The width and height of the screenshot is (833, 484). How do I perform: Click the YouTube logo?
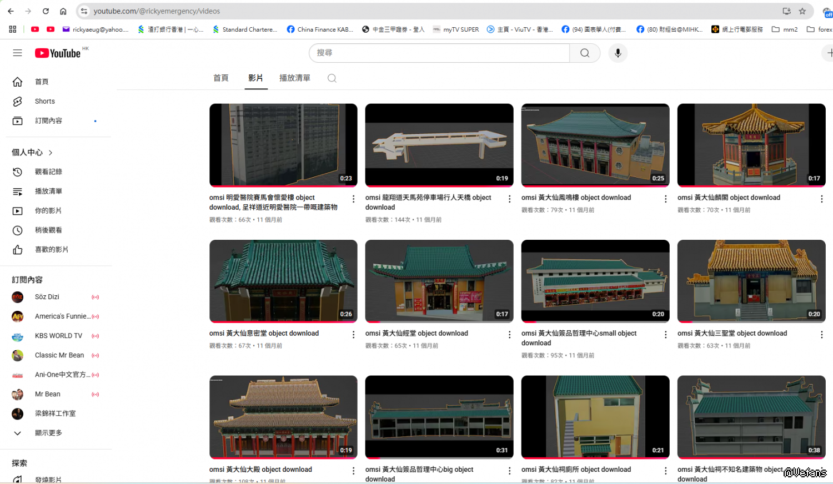tap(58, 53)
